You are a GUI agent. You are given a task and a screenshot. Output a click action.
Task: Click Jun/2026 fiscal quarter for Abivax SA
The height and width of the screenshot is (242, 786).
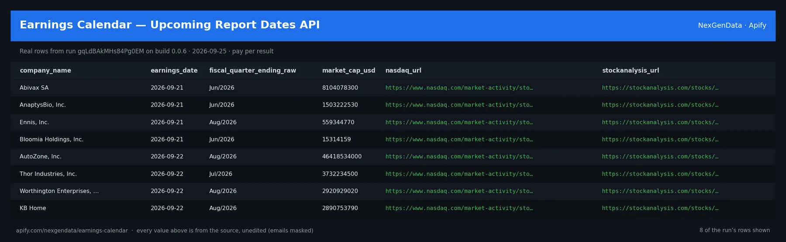coord(222,88)
